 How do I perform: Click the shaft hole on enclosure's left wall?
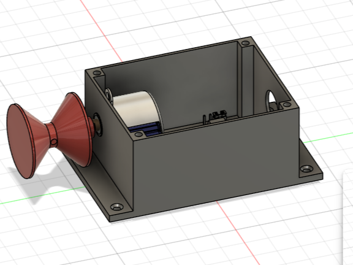[x=97, y=124]
